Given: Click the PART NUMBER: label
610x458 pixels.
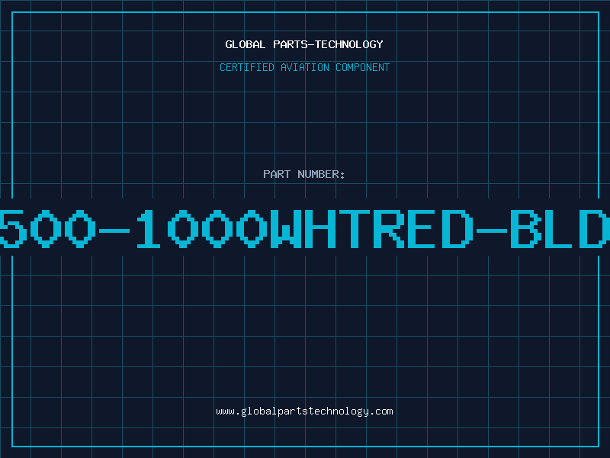Looking at the screenshot, I should tap(304, 174).
